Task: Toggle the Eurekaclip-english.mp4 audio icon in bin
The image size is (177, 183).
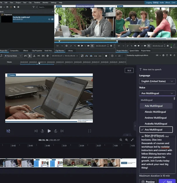Action: 49,19
